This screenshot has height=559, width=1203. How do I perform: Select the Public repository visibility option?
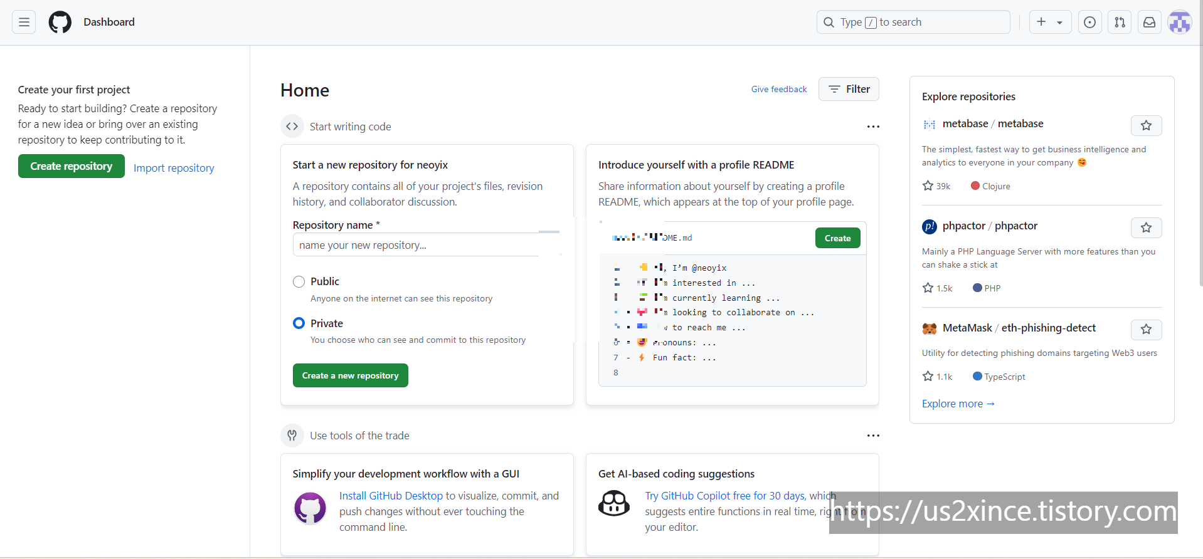pos(299,282)
